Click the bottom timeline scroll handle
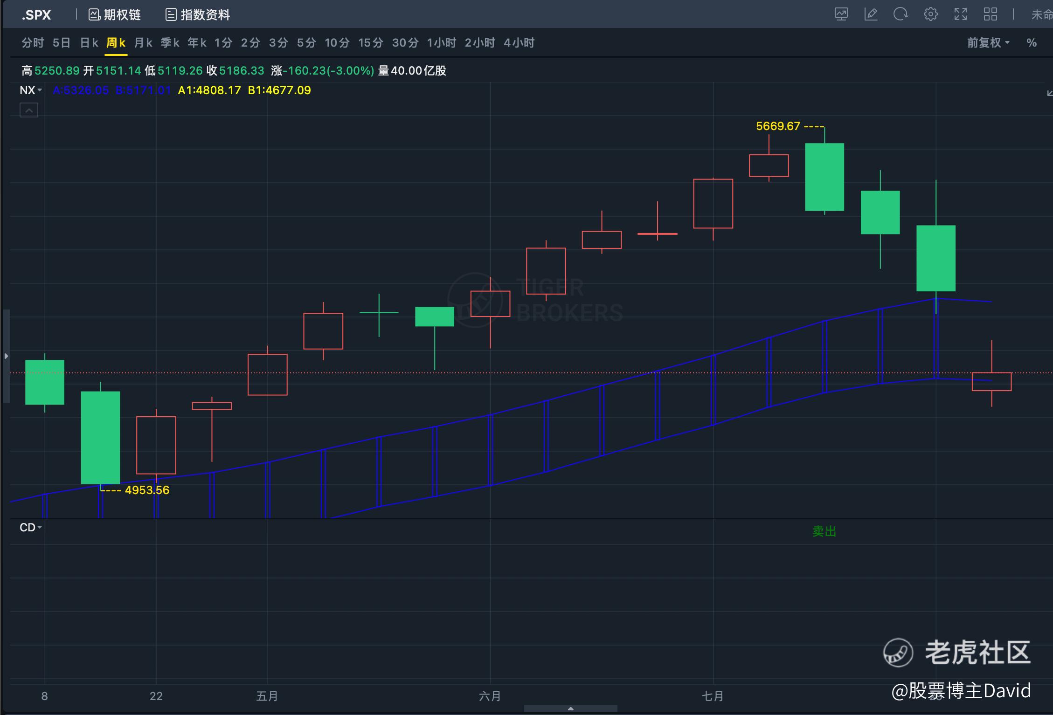This screenshot has width=1053, height=715. (x=570, y=708)
